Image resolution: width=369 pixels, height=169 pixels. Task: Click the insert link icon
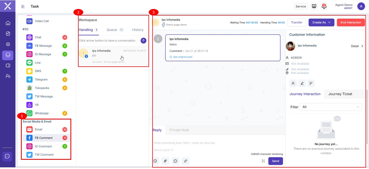click(185, 161)
